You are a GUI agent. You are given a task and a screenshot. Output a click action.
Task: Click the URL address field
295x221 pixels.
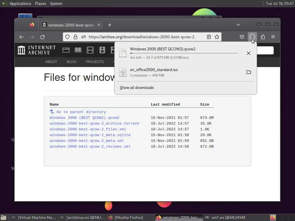(x=141, y=37)
